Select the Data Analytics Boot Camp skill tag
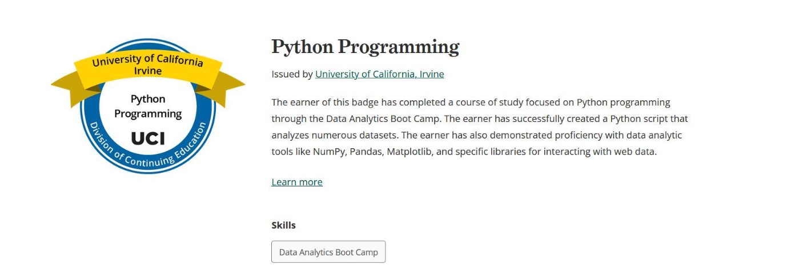This screenshot has width=791, height=269. click(x=328, y=252)
